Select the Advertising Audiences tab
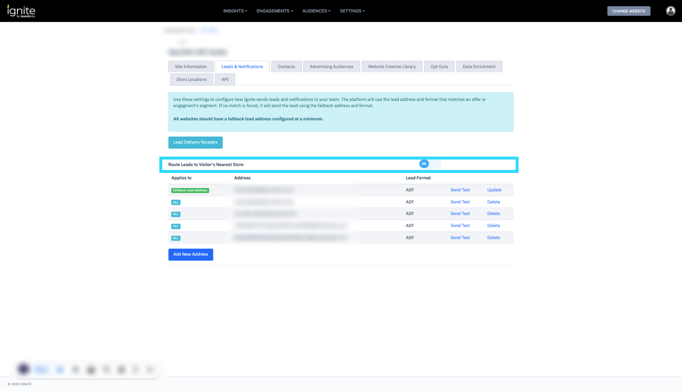The width and height of the screenshot is (682, 391). [x=331, y=67]
